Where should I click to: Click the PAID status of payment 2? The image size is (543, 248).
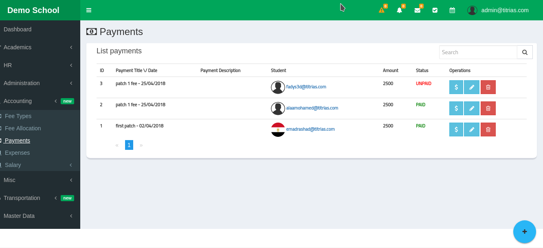point(420,105)
